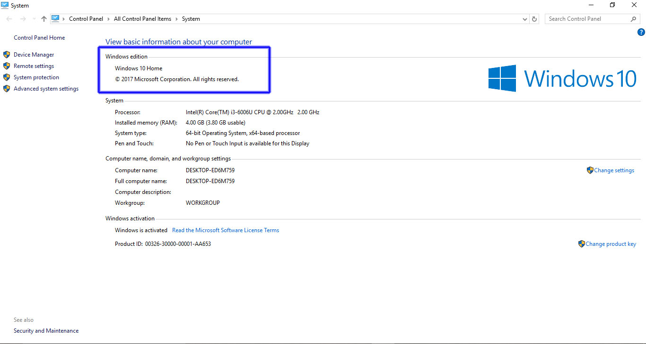Open Security and Maintenance link

46,331
